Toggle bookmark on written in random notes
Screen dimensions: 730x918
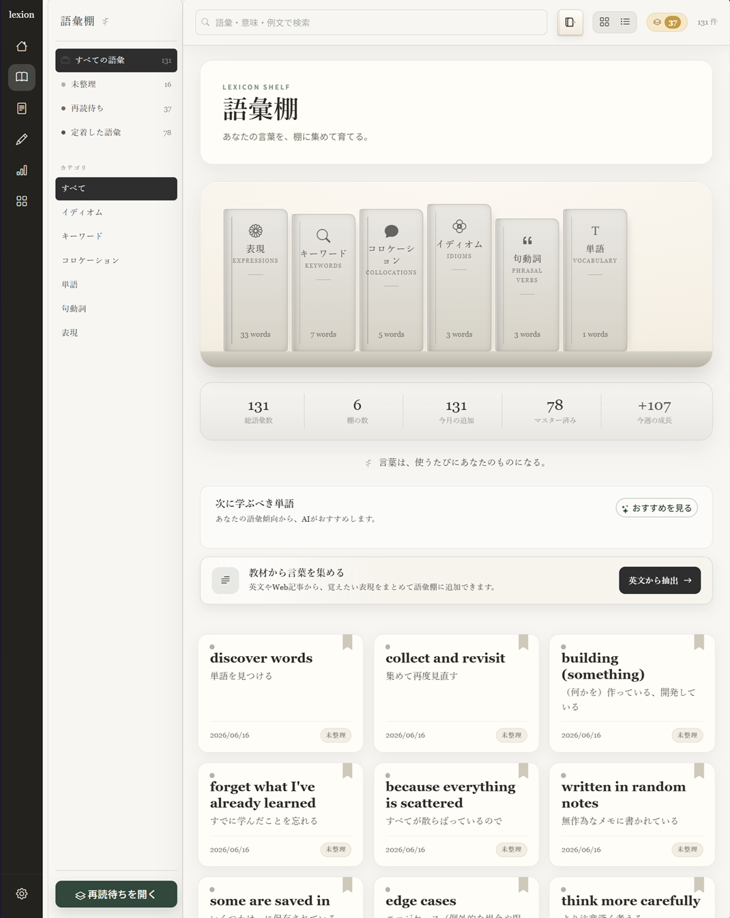point(699,771)
